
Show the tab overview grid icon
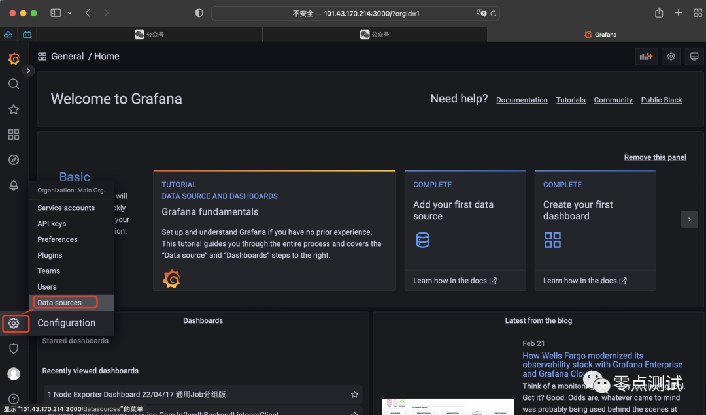(698, 13)
